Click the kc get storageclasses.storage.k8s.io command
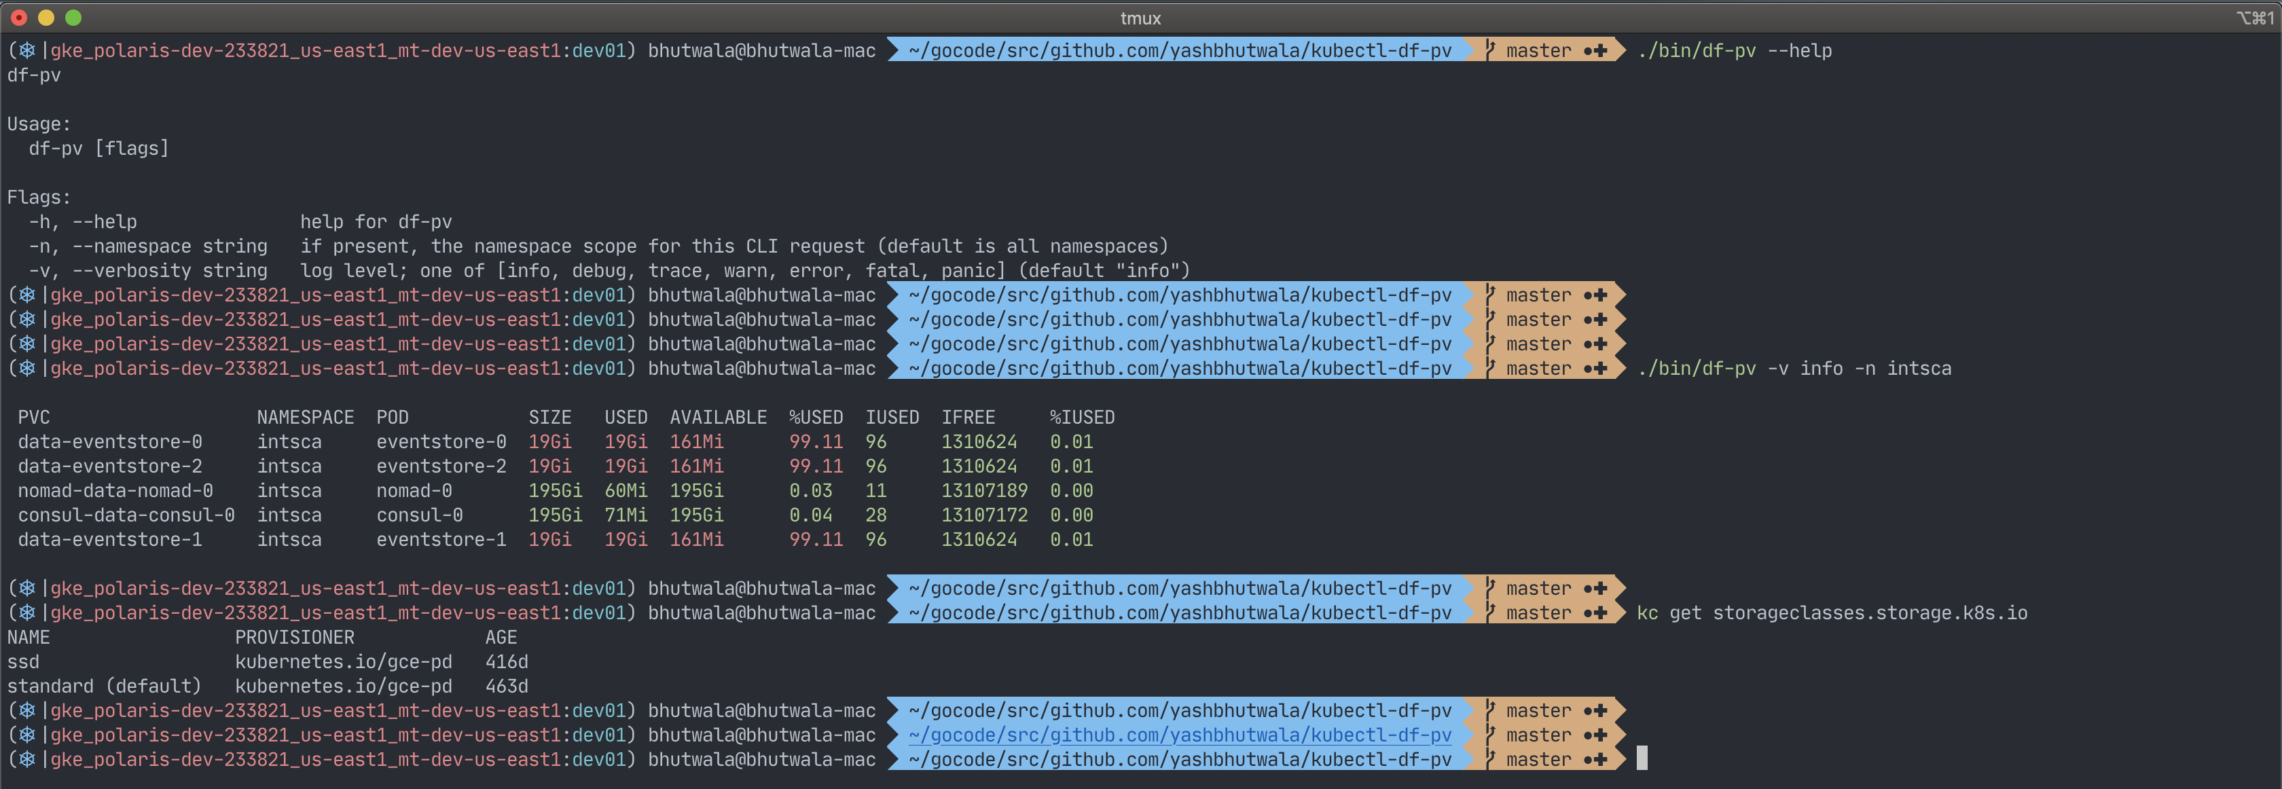The width and height of the screenshot is (2282, 789). 1831,612
